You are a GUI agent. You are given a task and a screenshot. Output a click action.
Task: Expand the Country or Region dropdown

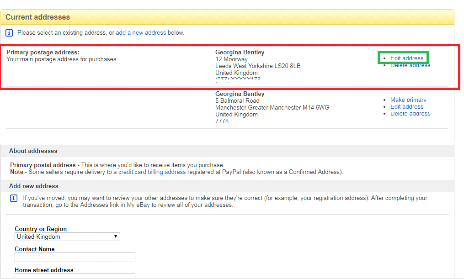(67, 237)
